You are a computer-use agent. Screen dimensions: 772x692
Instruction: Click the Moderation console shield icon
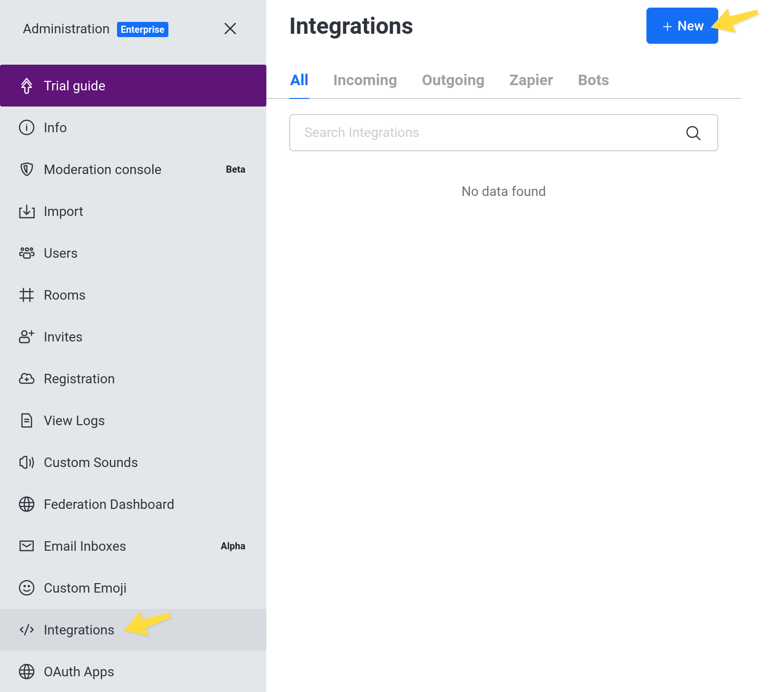27,169
